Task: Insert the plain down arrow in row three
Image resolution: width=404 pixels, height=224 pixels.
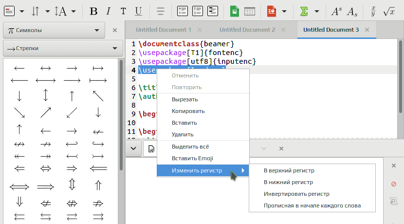Action: (x=19, y=95)
